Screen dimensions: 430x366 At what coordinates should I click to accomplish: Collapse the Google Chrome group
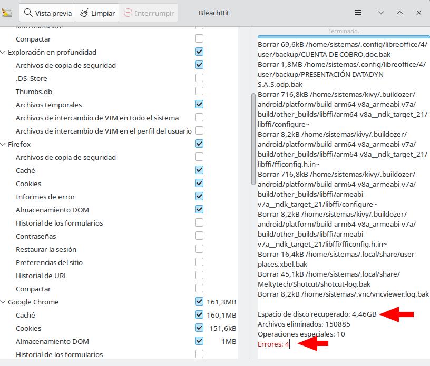[x=3, y=302]
